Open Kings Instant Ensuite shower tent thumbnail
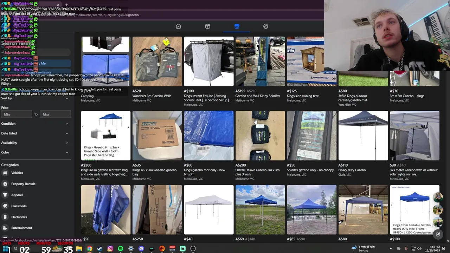The image size is (450, 253). pyautogui.click(x=208, y=61)
